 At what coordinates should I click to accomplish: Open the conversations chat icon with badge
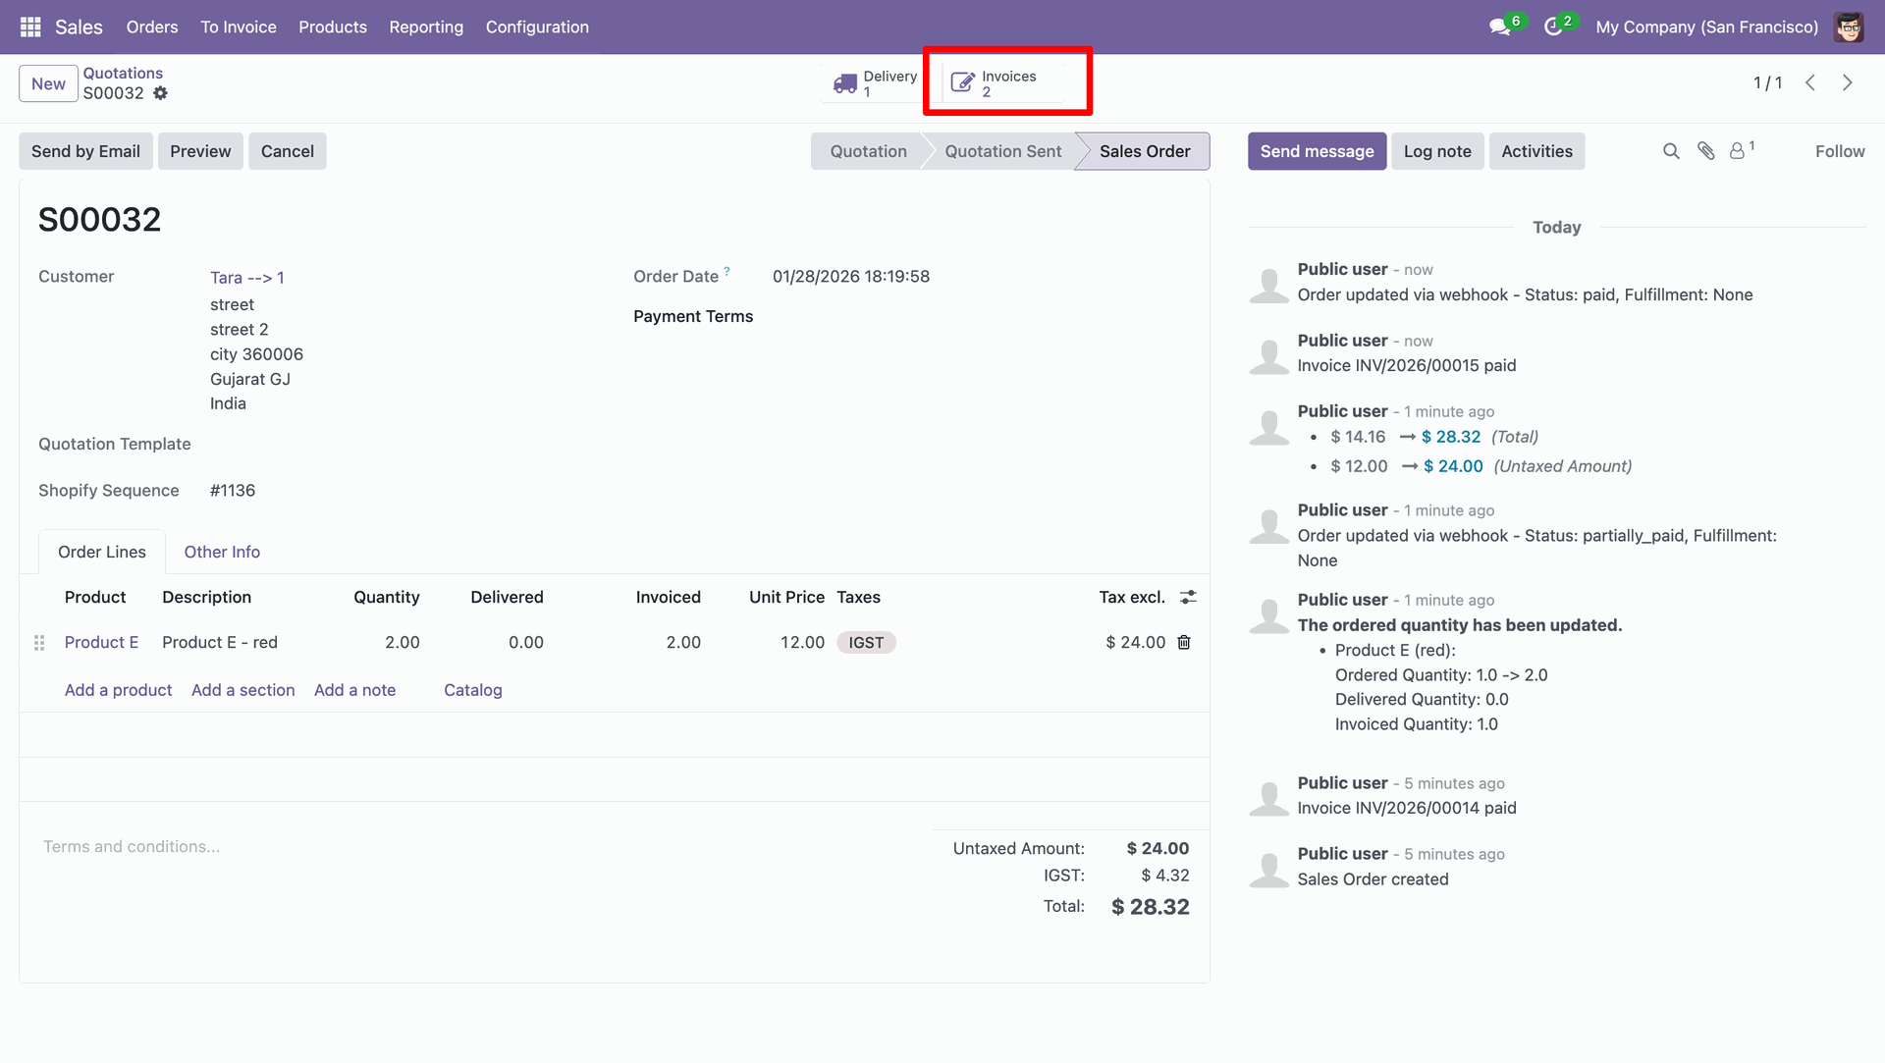click(x=1500, y=27)
